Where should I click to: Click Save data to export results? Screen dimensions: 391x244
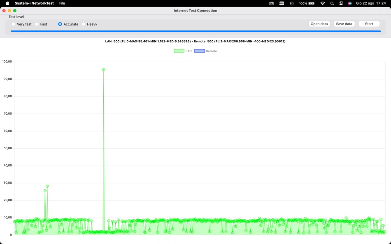point(344,24)
